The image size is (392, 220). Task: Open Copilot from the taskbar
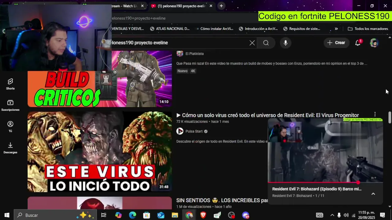pyautogui.click(x=118, y=215)
